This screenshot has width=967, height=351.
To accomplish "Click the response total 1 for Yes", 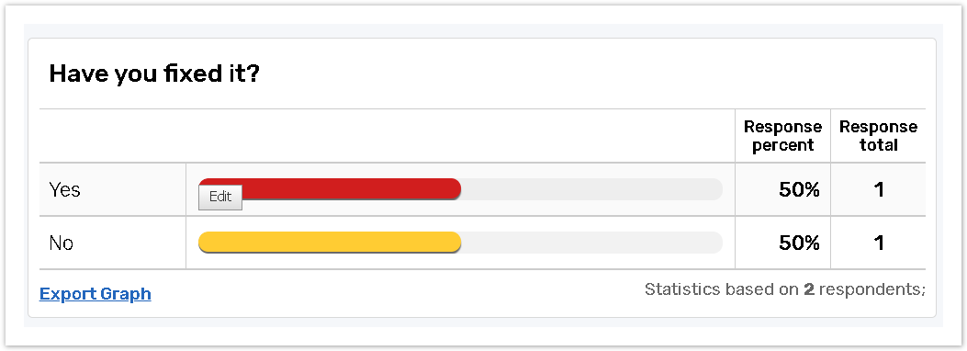I will [879, 189].
